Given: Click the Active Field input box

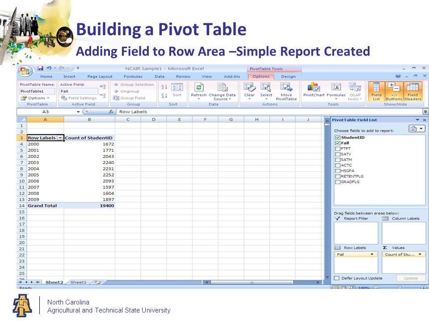Looking at the screenshot, I should click(79, 91).
